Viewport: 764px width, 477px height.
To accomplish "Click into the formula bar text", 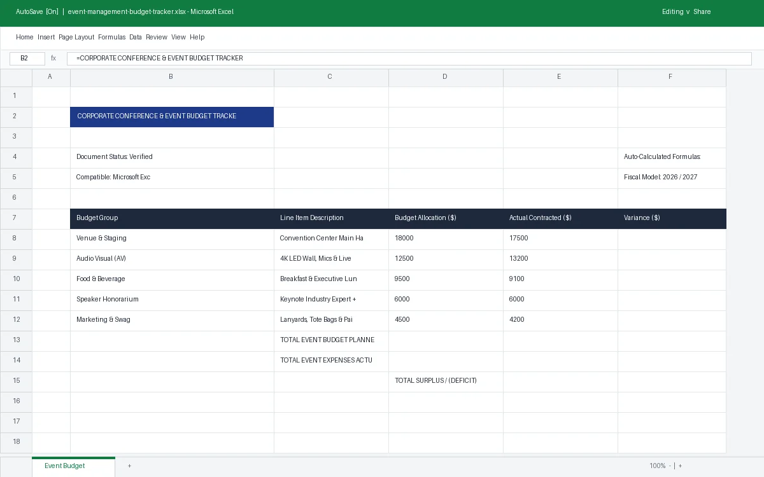I will tap(409, 59).
